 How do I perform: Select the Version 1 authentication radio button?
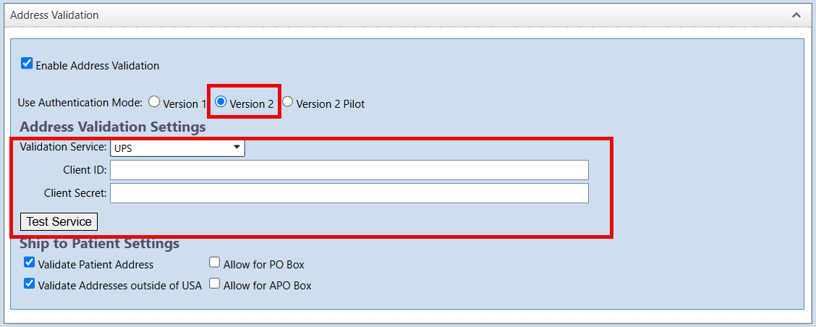click(154, 101)
